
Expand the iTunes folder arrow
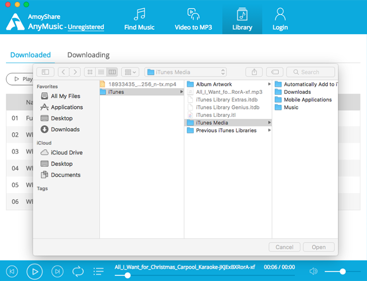182,92
